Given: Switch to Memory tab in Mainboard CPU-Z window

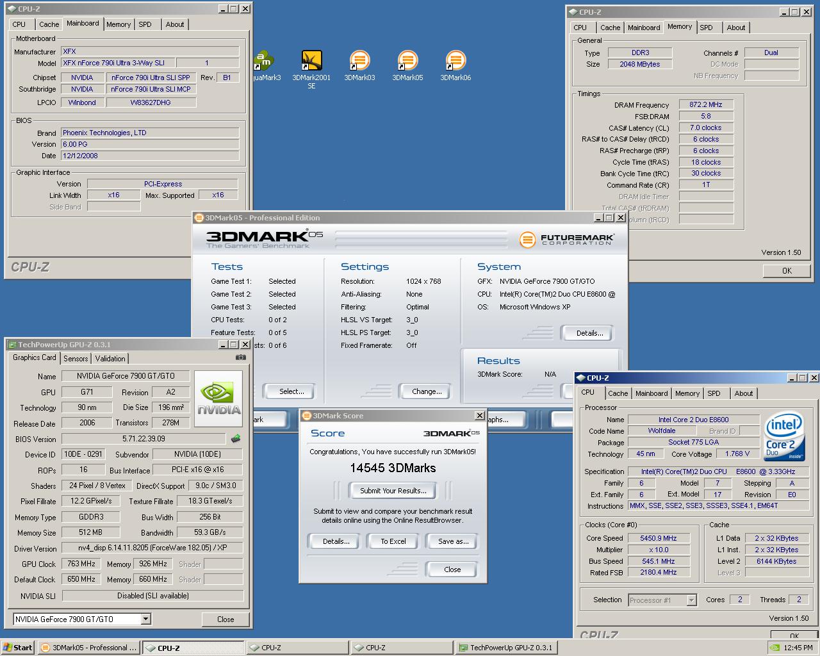Looking at the screenshot, I should (x=119, y=24).
